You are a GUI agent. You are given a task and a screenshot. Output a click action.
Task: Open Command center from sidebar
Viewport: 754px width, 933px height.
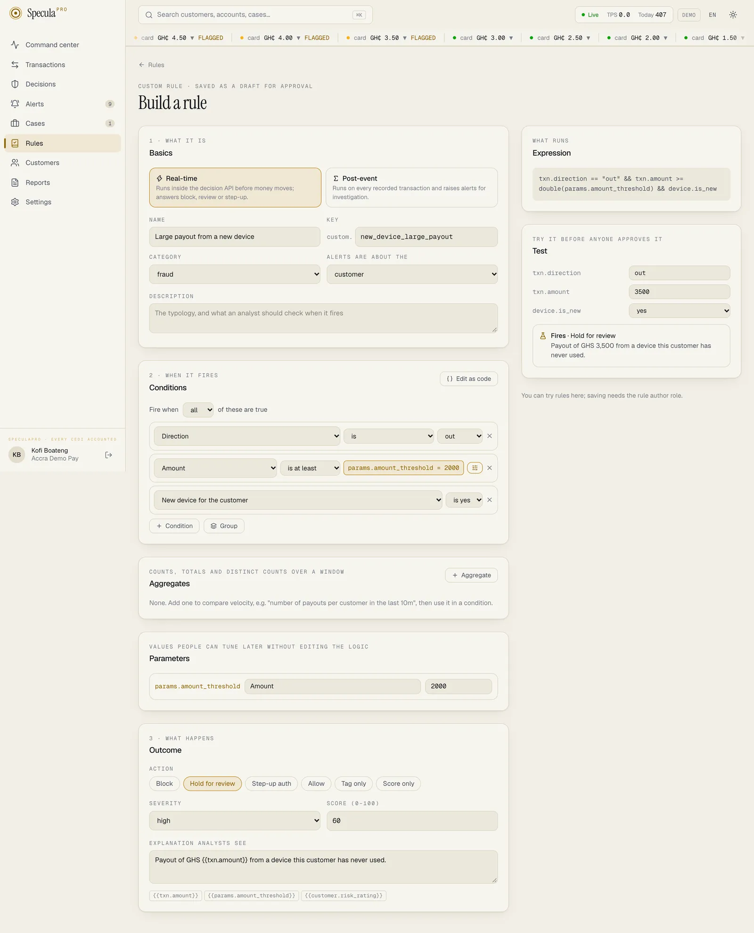62,45
